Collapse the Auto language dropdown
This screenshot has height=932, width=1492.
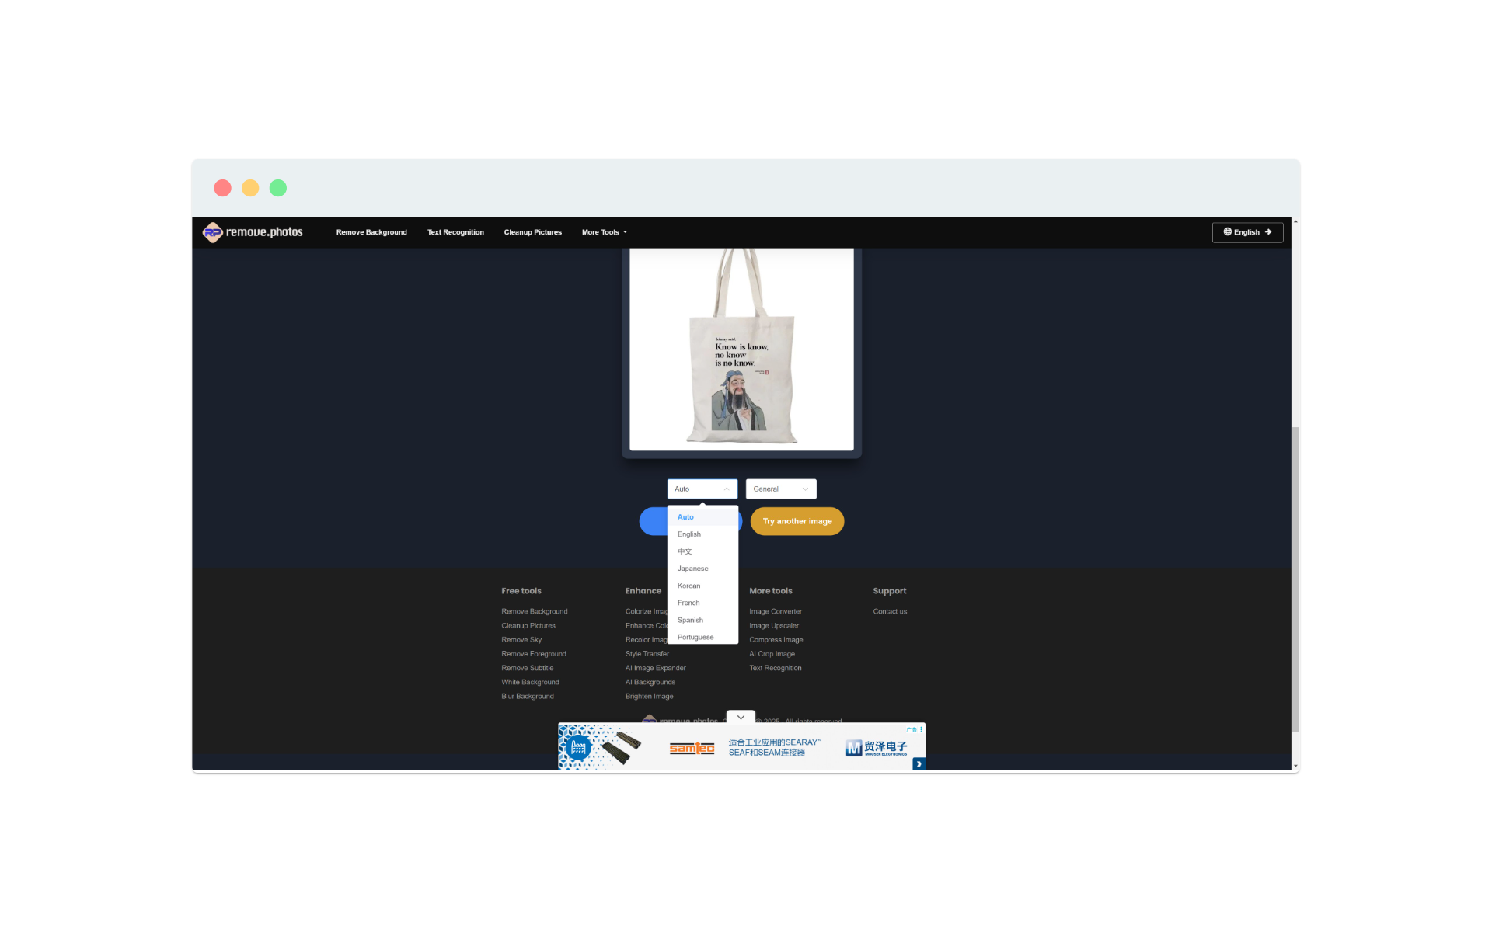702,489
